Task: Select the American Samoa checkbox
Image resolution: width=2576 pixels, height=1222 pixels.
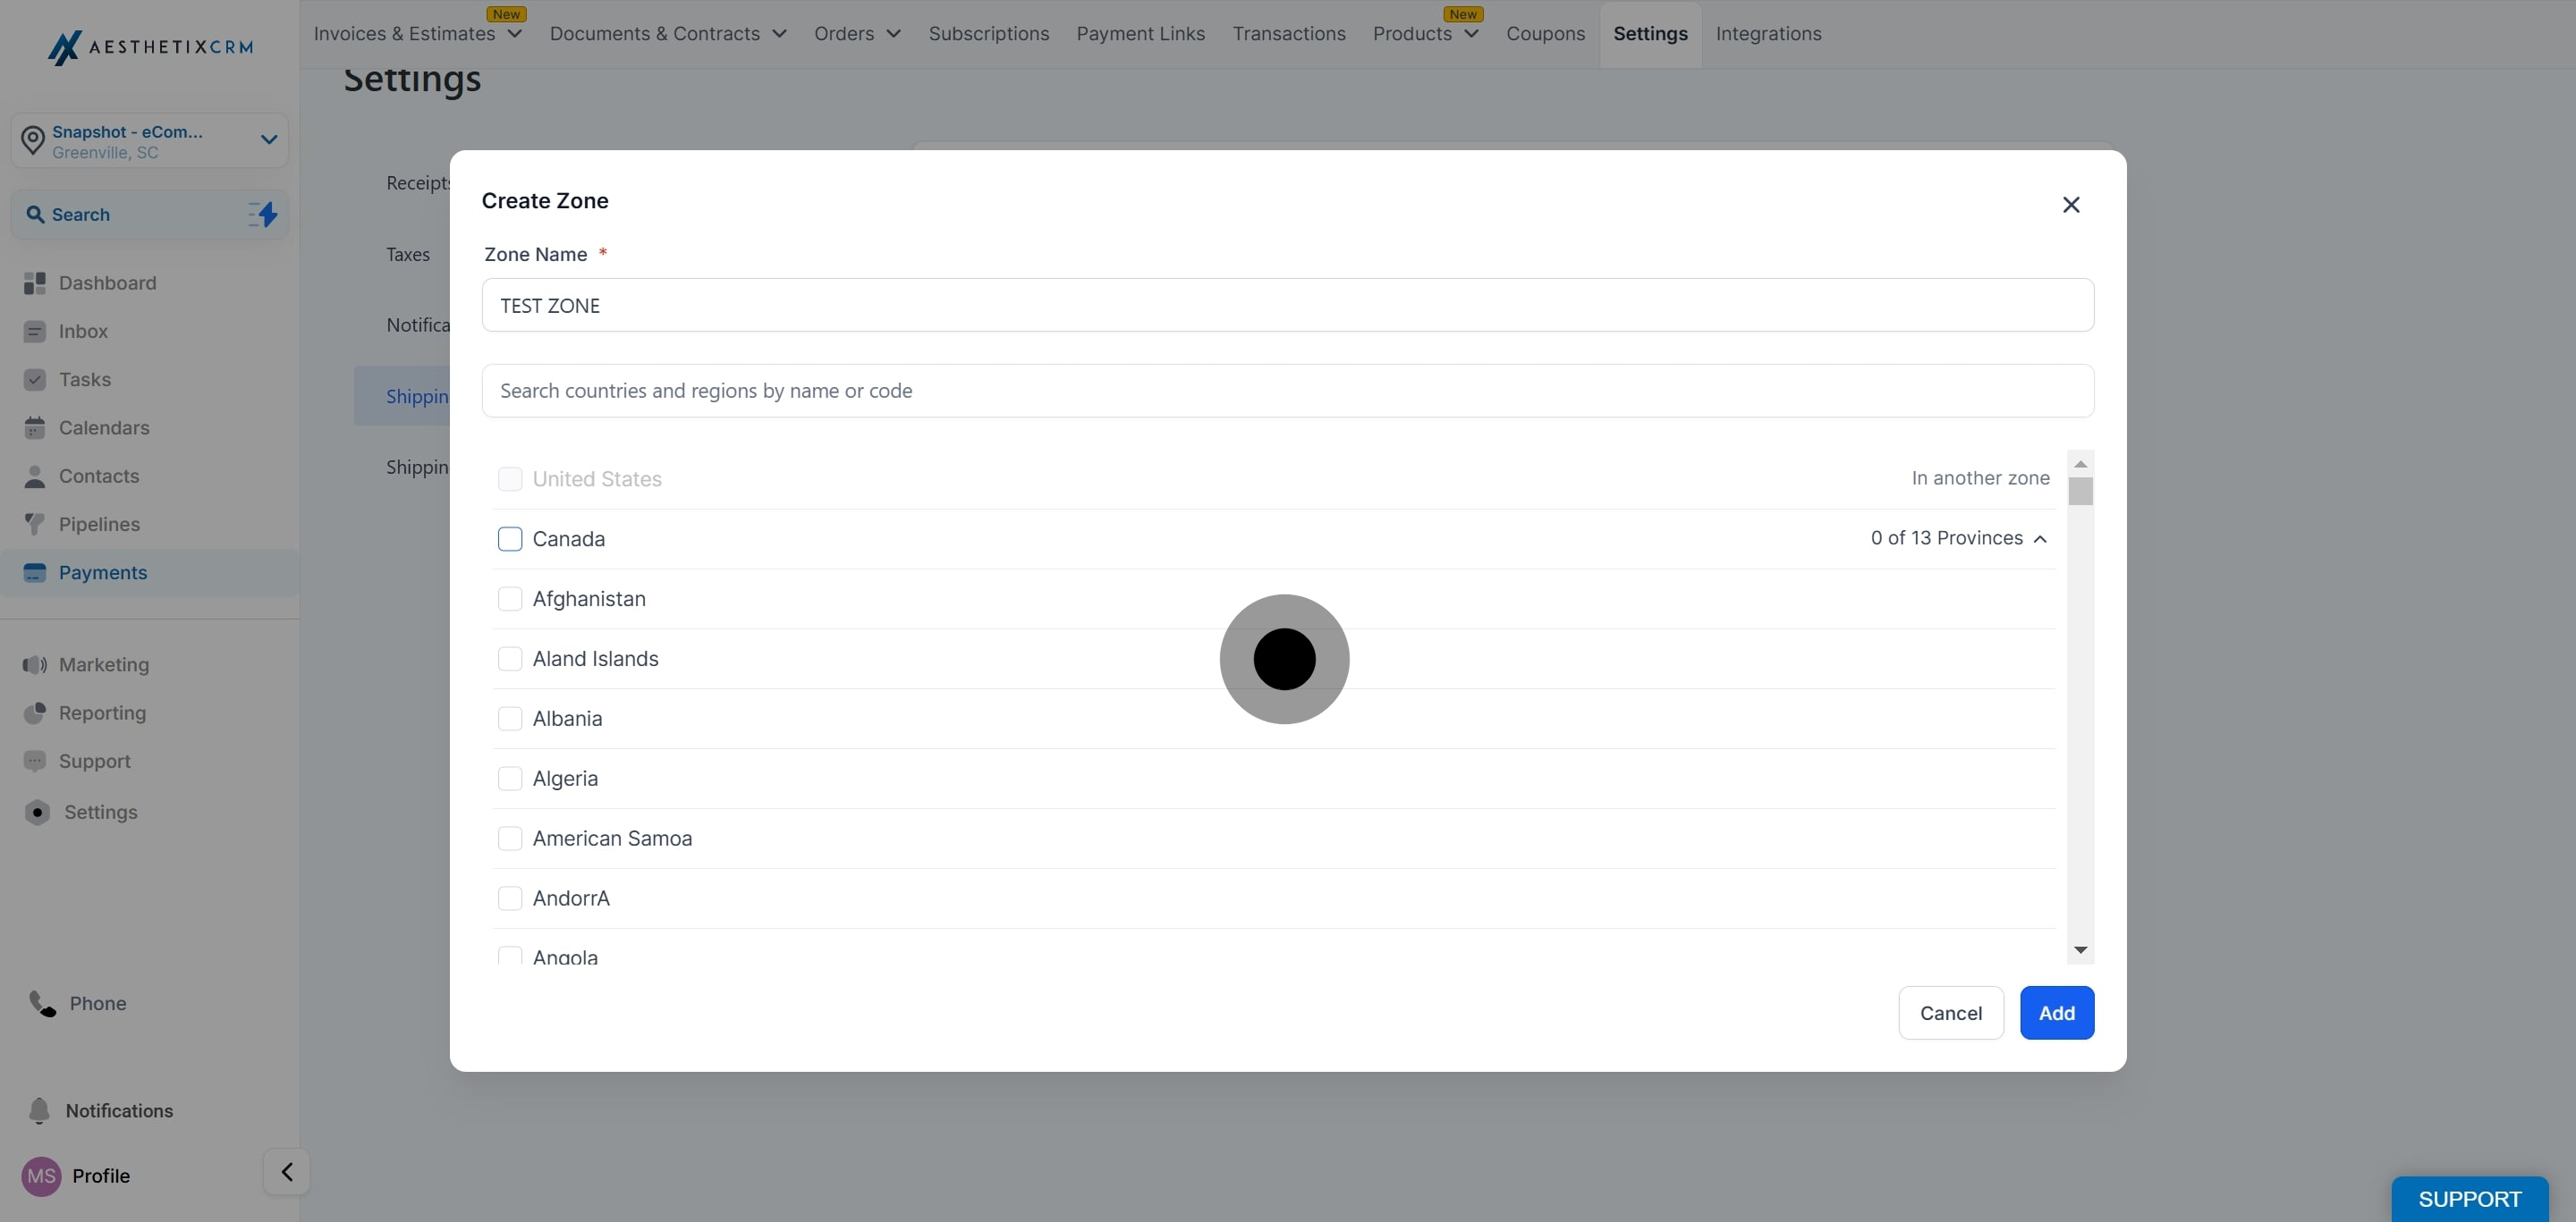Action: pos(510,839)
